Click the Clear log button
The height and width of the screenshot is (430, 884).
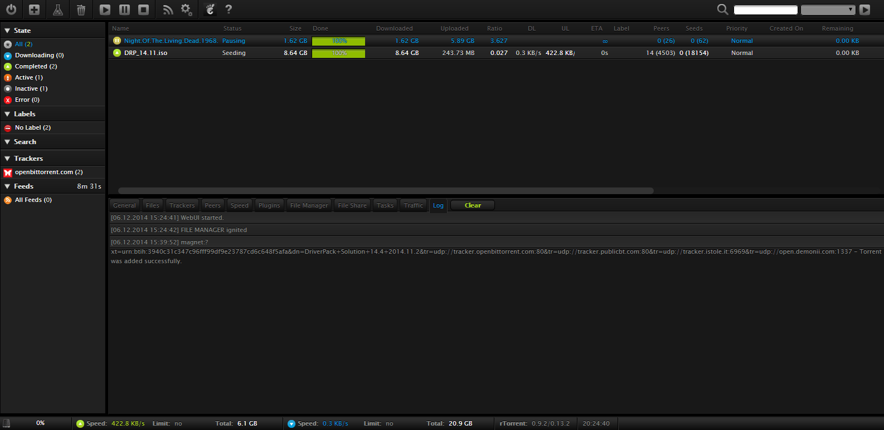pos(472,205)
